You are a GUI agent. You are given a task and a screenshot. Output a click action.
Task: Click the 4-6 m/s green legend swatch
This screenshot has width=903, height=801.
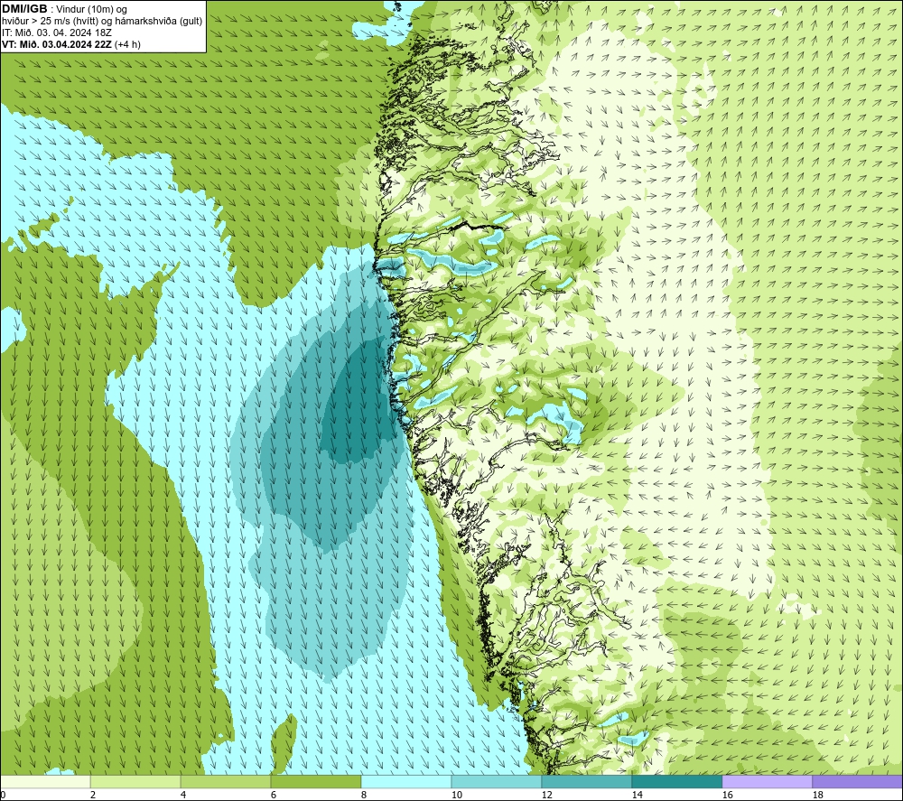click(x=226, y=781)
